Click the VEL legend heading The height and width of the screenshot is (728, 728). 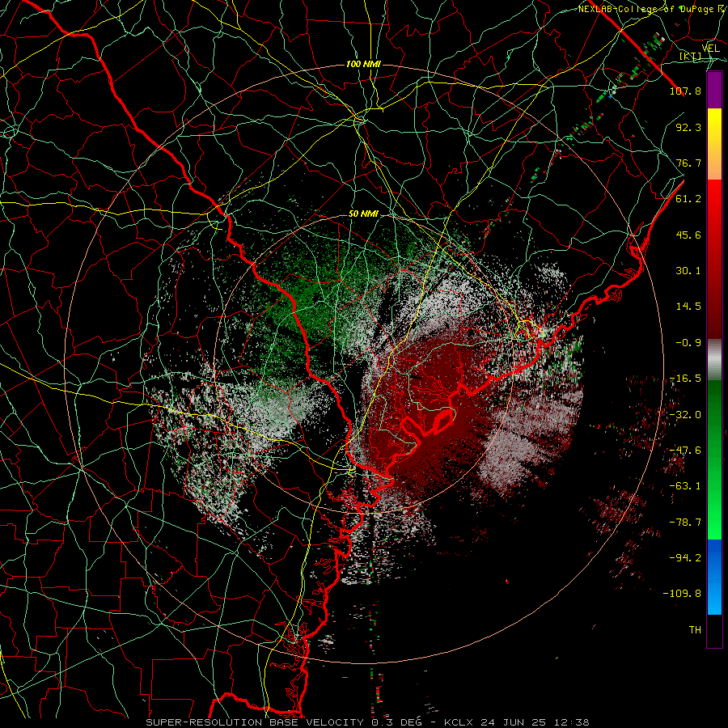point(711,49)
